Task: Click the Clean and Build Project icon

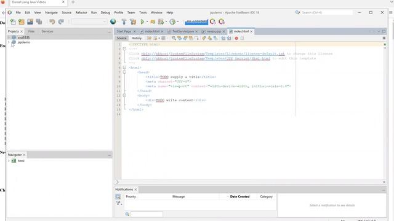Action: coord(133,22)
